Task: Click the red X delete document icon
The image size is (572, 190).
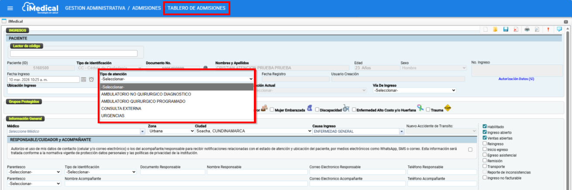Action: coord(516,29)
